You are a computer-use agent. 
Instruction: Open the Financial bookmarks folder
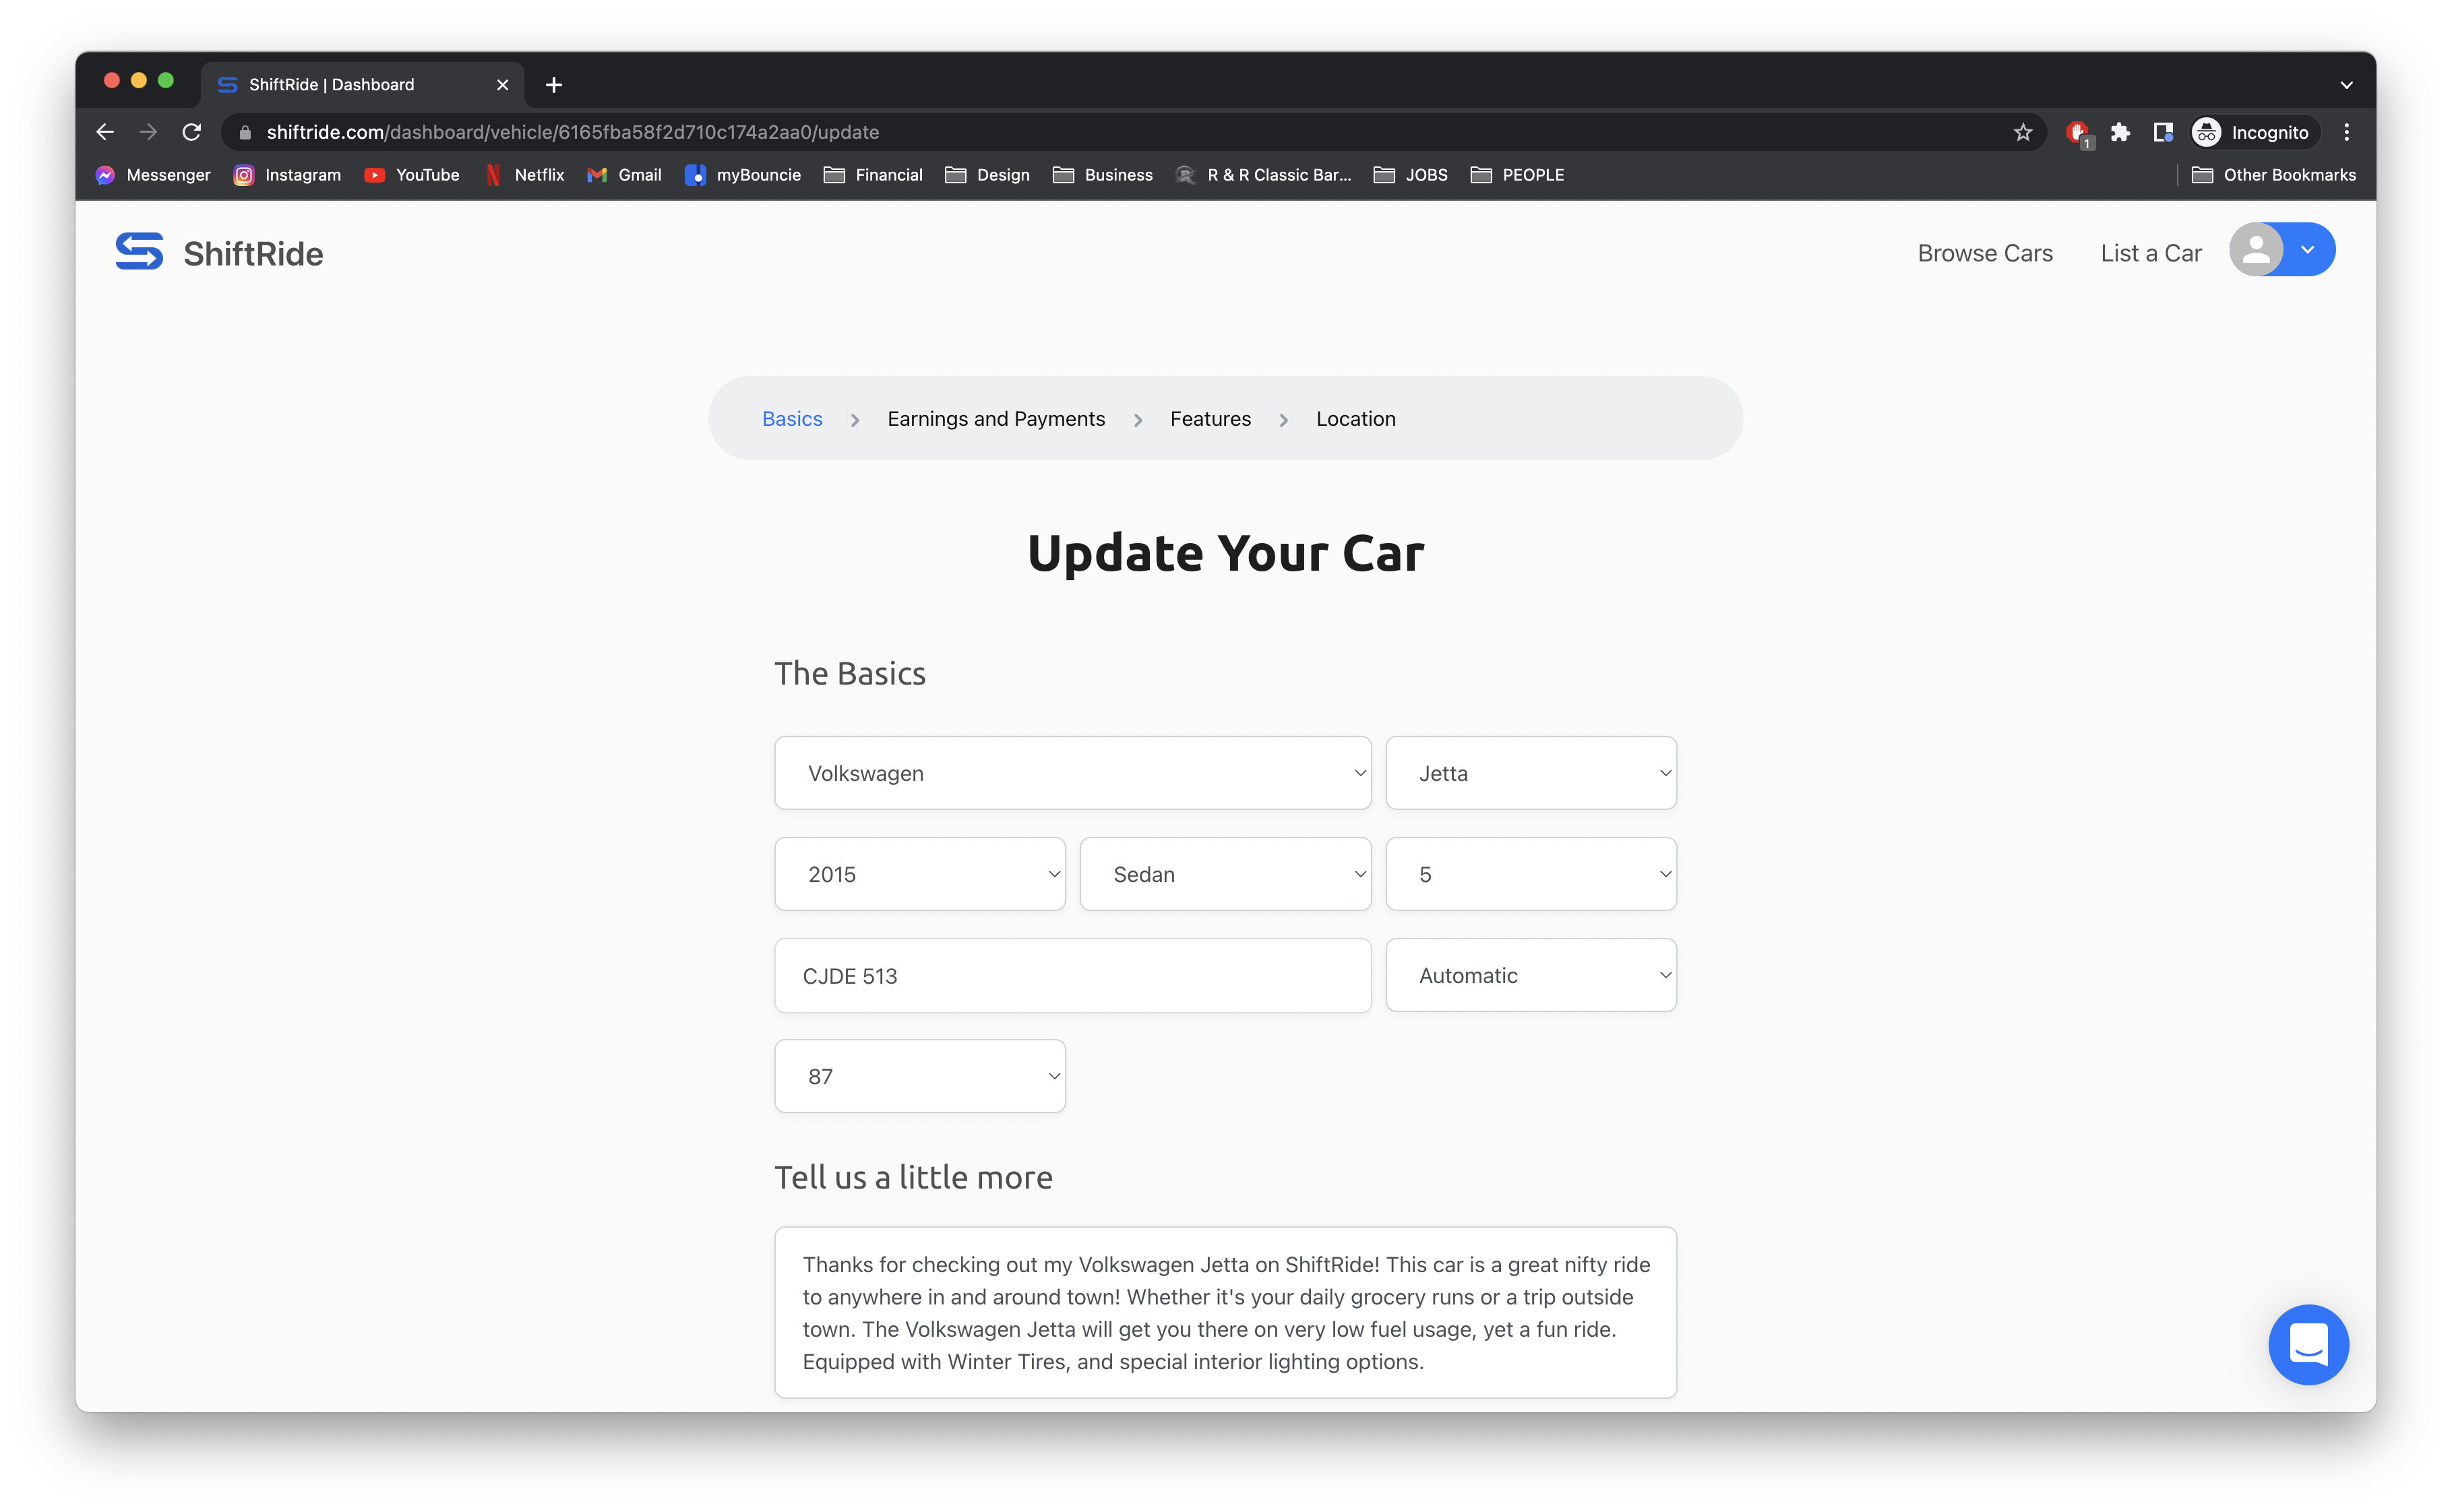(873, 175)
